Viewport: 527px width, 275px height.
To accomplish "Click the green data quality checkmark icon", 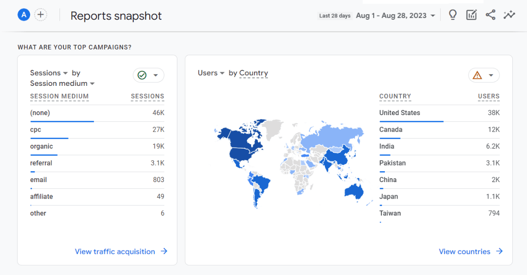I will 143,75.
